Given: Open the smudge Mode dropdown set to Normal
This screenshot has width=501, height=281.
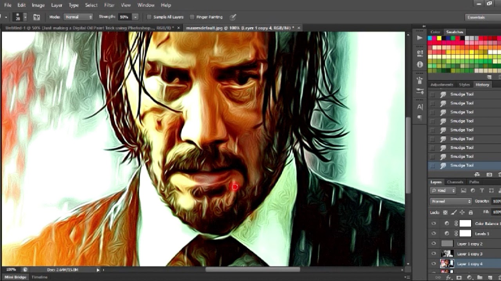Looking at the screenshot, I should point(79,17).
